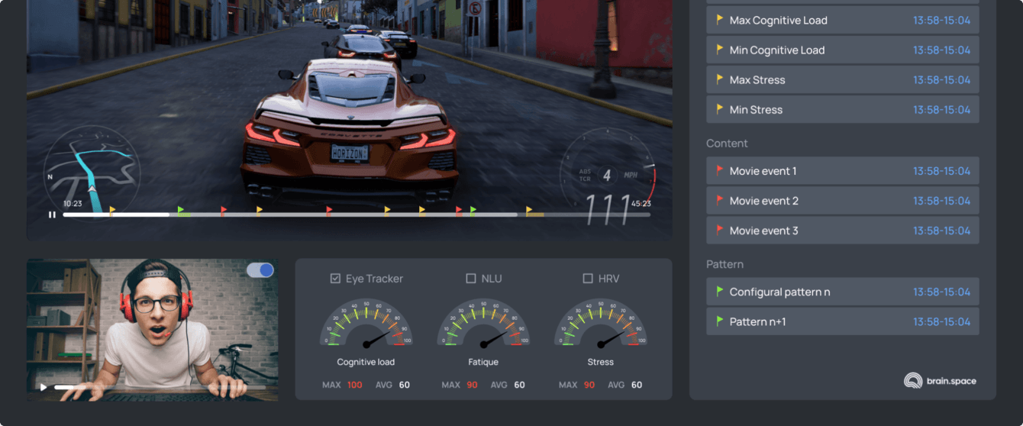
Task: Open Configural pattern n time range link
Action: point(941,292)
